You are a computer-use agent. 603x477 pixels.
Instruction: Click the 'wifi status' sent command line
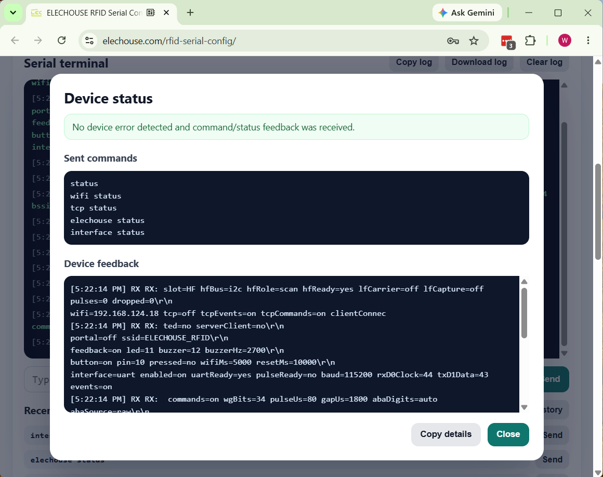[96, 196]
